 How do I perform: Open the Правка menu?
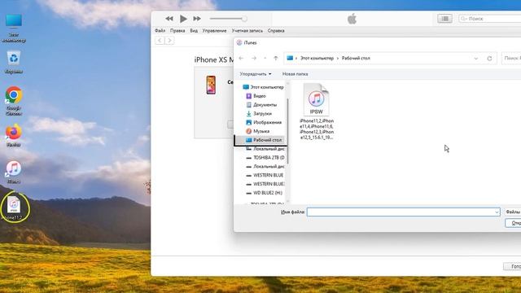point(177,31)
